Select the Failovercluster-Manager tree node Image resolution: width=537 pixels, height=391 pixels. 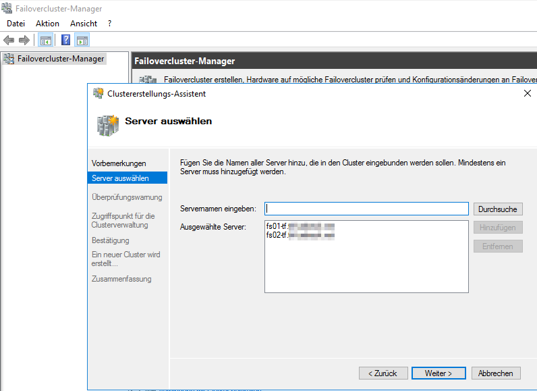pos(55,59)
